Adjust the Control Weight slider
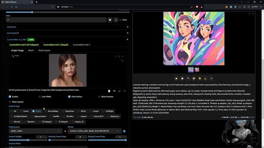Viewport: 264px width, 148px height. click(x=28, y=140)
